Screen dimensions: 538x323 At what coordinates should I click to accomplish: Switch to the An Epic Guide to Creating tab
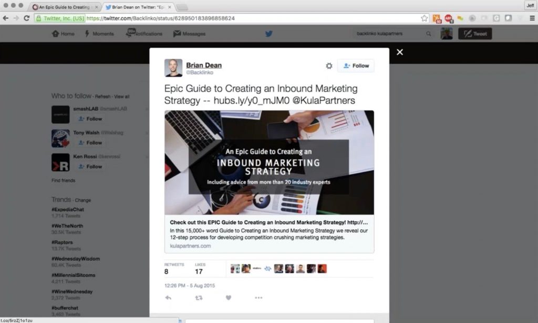click(x=66, y=7)
